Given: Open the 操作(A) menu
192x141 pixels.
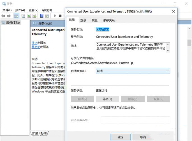Looking at the screenshot, I should [x=20, y=10].
